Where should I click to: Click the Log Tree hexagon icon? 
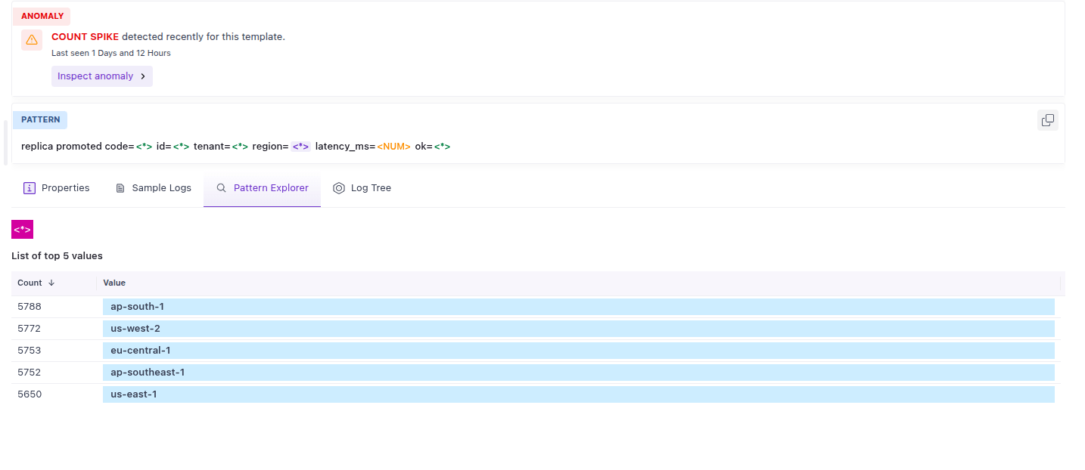pyautogui.click(x=339, y=188)
